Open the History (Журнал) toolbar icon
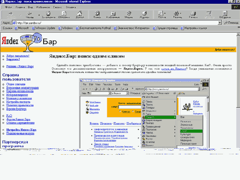Viewport: 240px width, 180px height. [144, 15]
